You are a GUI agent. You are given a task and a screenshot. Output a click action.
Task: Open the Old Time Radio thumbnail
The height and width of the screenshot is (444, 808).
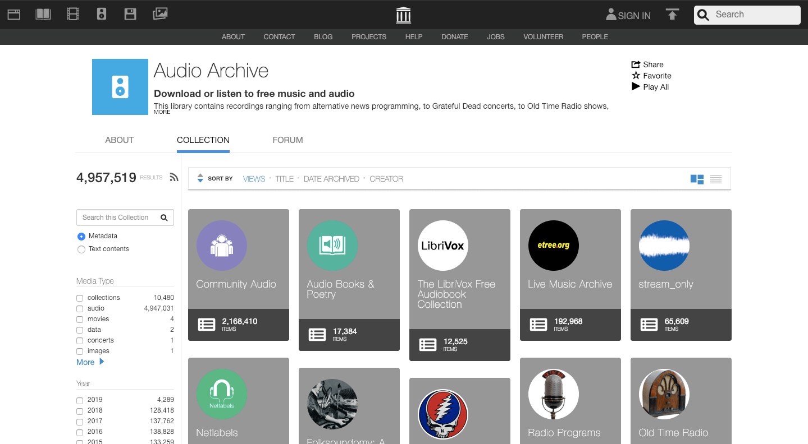(664, 394)
